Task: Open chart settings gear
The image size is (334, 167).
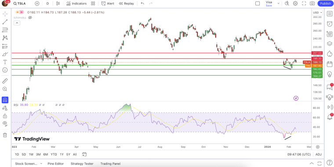Action: (295, 4)
